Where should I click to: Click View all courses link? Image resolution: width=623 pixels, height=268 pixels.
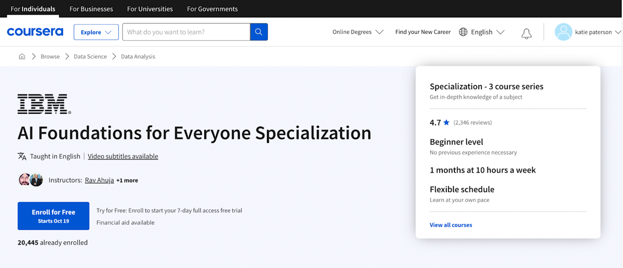(451, 225)
